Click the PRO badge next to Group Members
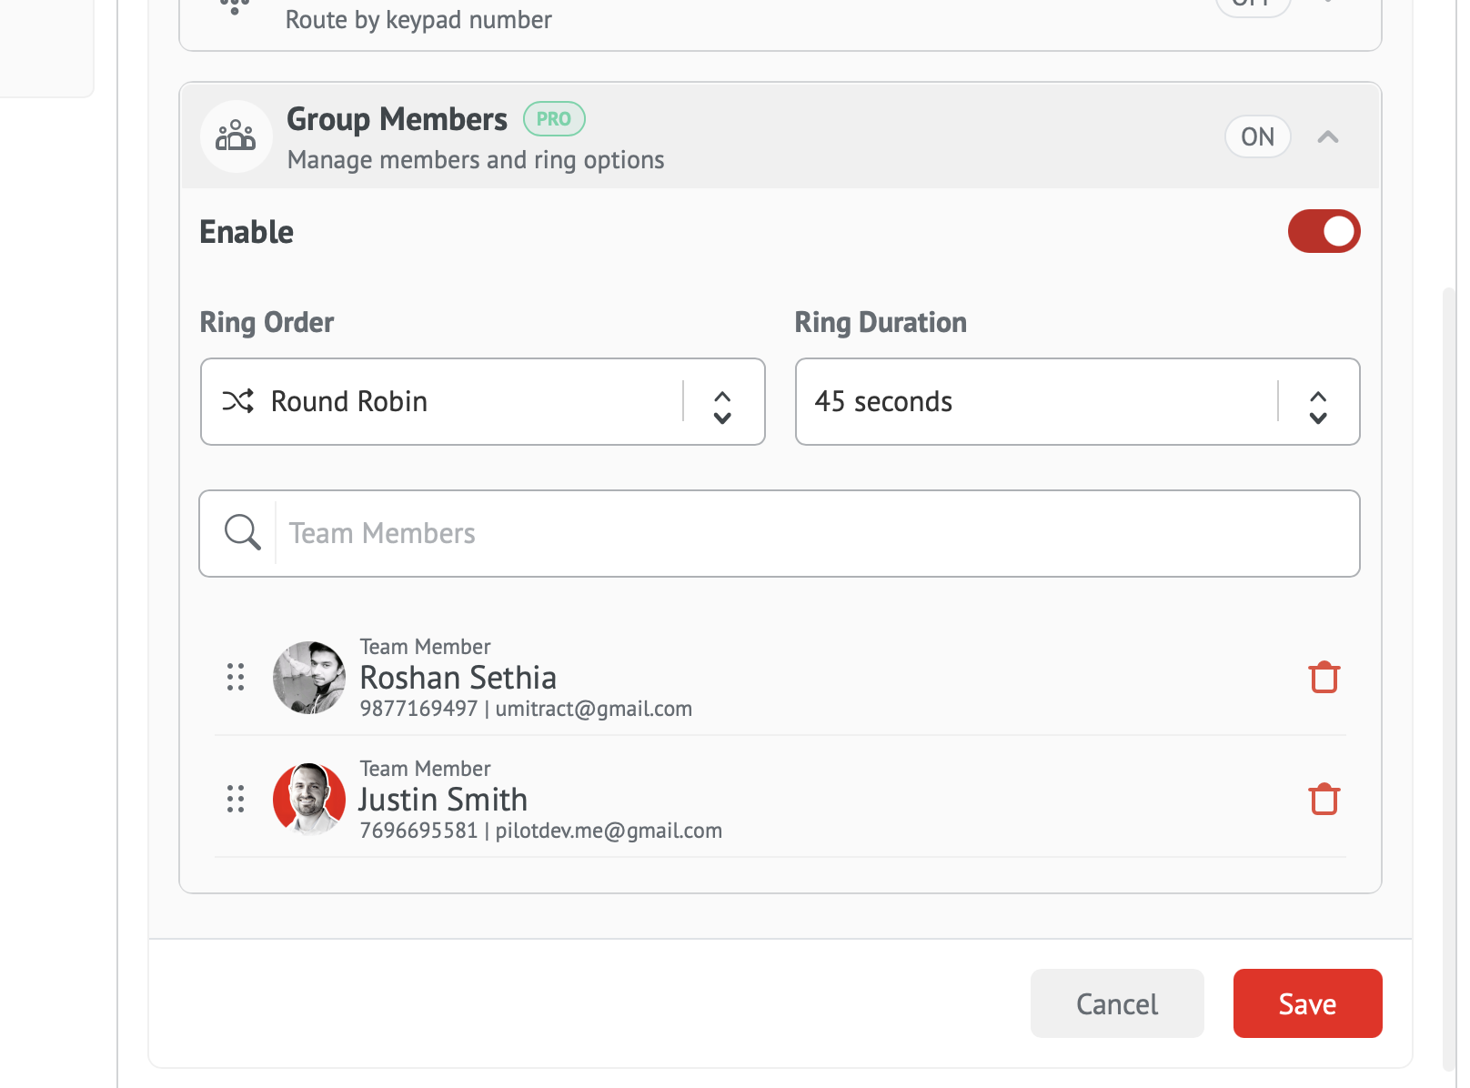Viewport: 1470px width, 1088px height. click(554, 119)
